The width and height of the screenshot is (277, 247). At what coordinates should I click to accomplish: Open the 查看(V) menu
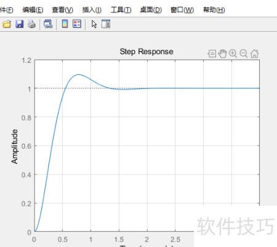pos(62,10)
